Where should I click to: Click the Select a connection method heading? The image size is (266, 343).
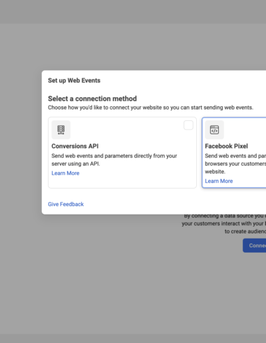92,98
